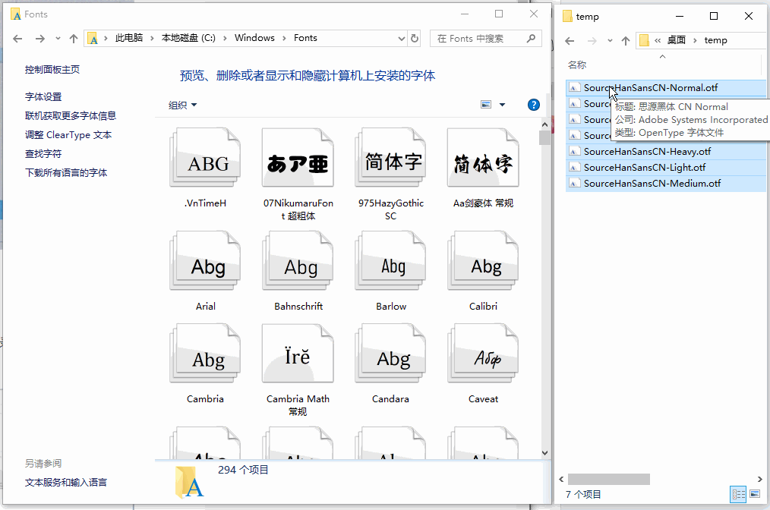This screenshot has height=510, width=770.
Task: Open 调整 ClearType 文本 link
Action: tap(68, 134)
